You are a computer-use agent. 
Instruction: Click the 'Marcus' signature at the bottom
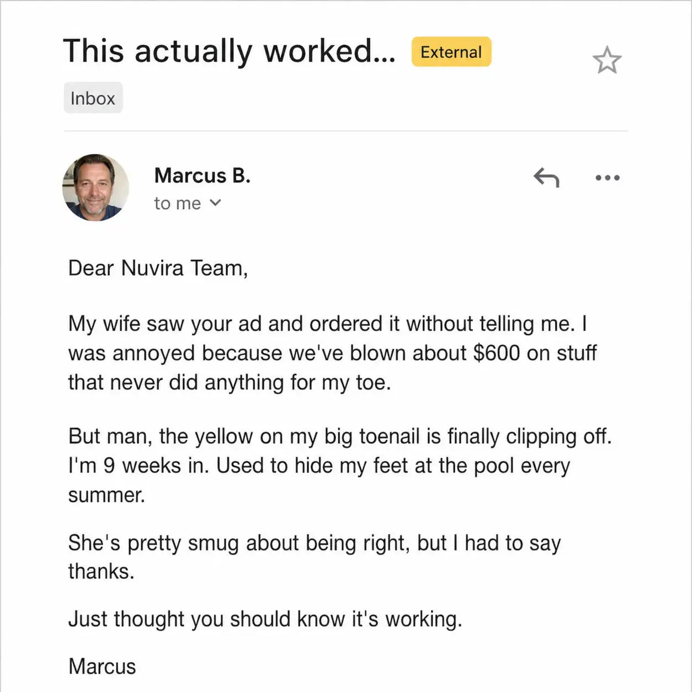pyautogui.click(x=102, y=666)
